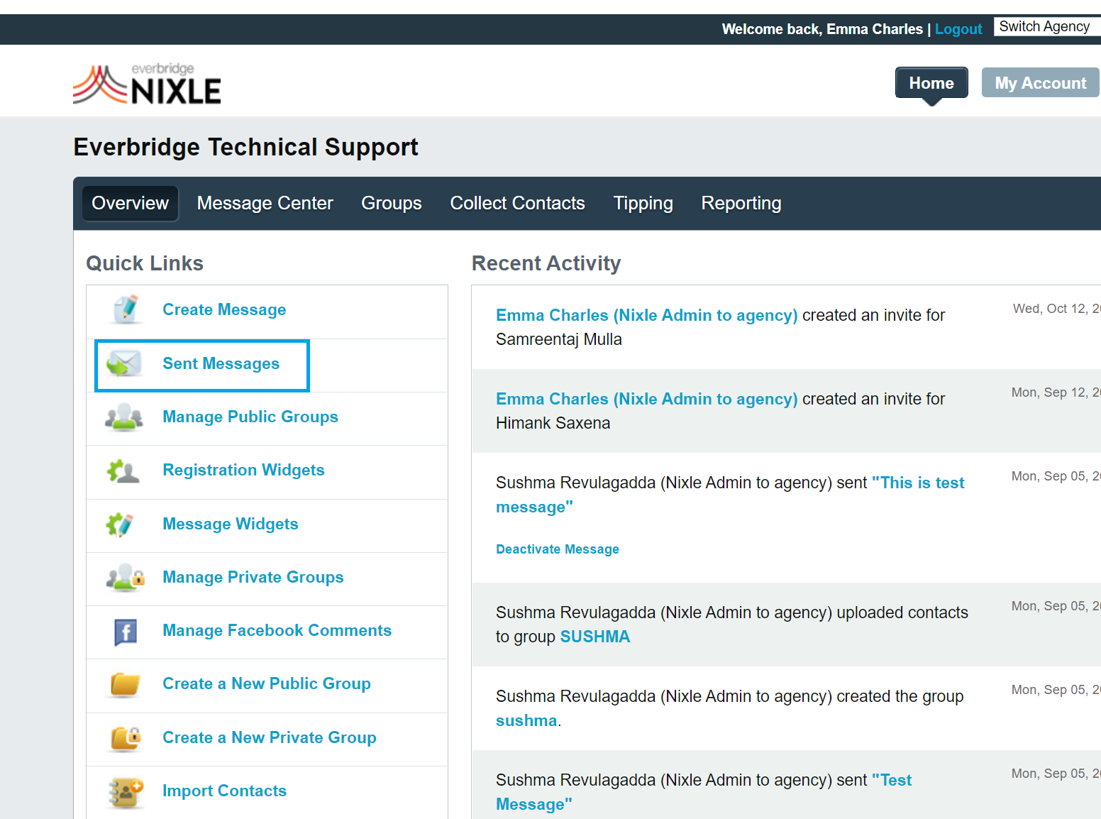Click the Manage Private Groups lock icon
1101x819 pixels.
tap(126, 578)
